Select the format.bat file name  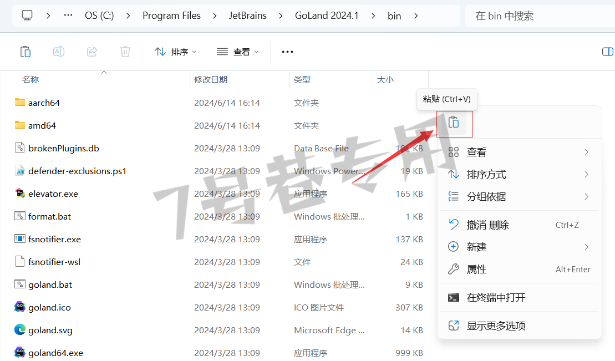click(49, 217)
